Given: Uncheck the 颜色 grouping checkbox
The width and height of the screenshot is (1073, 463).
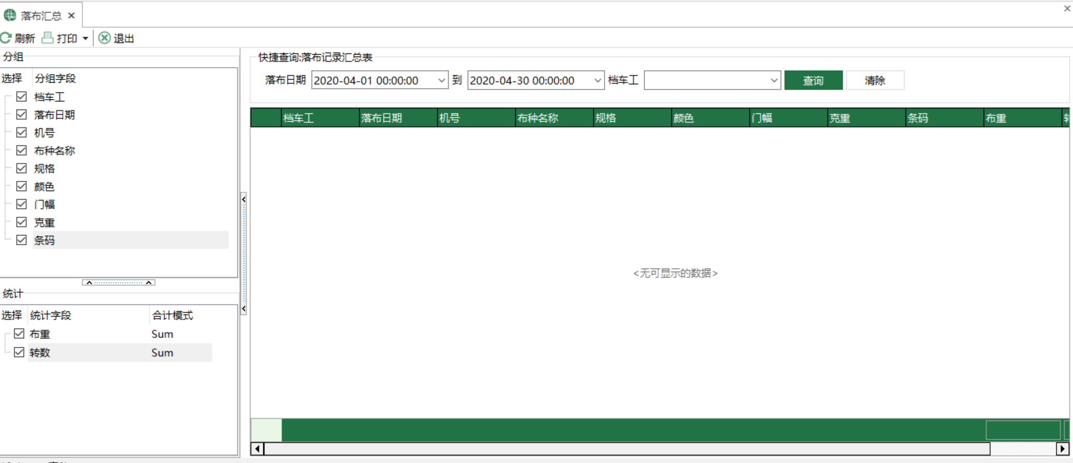Looking at the screenshot, I should [21, 186].
